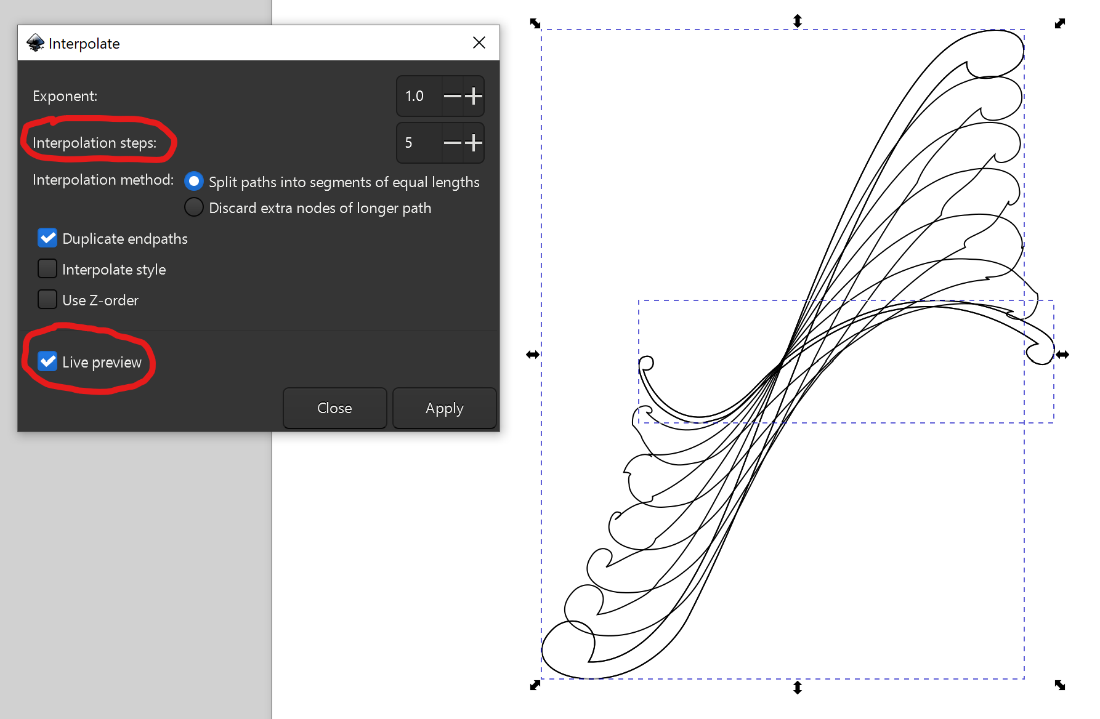Screen dimensions: 1100x719
Task: Decrease the Exponent value
Action: point(453,96)
